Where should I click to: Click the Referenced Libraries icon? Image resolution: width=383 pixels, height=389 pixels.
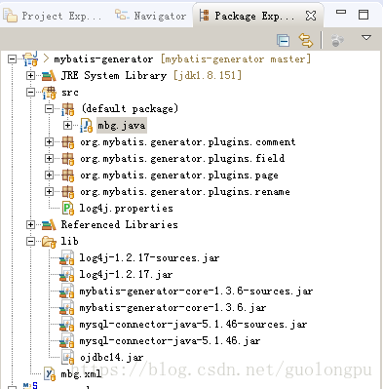(x=49, y=225)
